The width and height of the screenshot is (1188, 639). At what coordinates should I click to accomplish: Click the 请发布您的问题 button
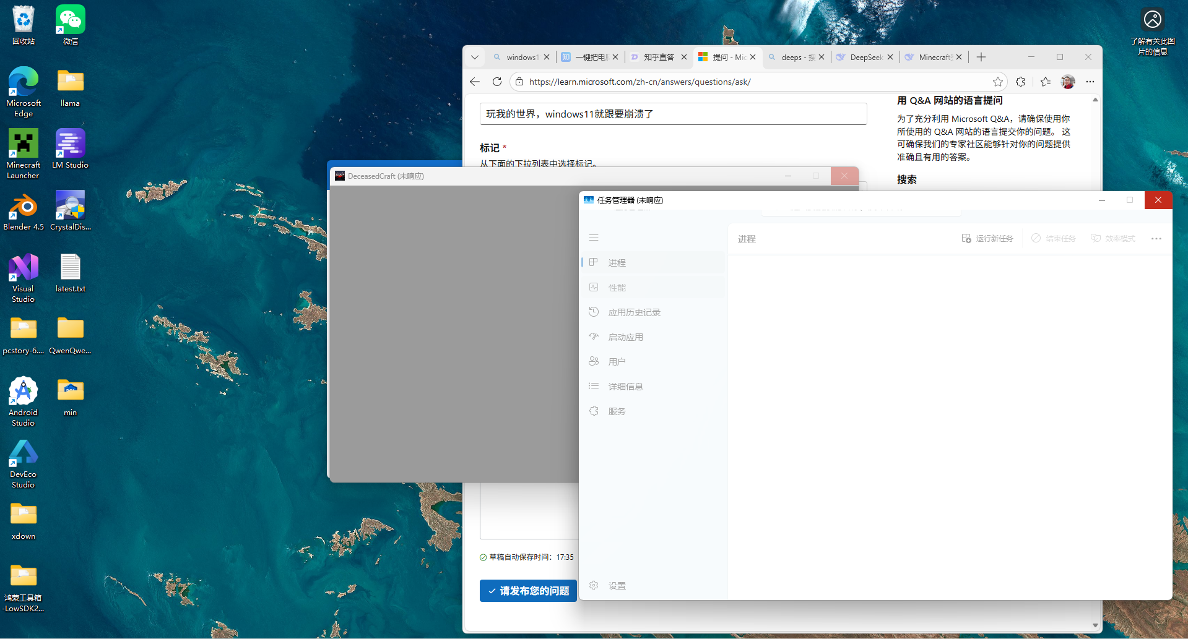(x=527, y=591)
